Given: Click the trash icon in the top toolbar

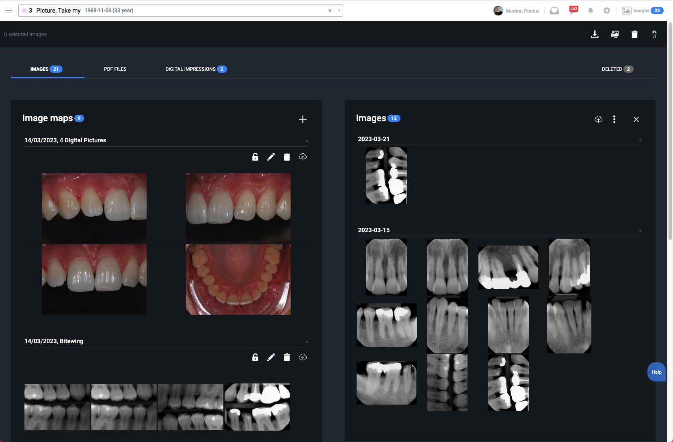Looking at the screenshot, I should coord(634,34).
